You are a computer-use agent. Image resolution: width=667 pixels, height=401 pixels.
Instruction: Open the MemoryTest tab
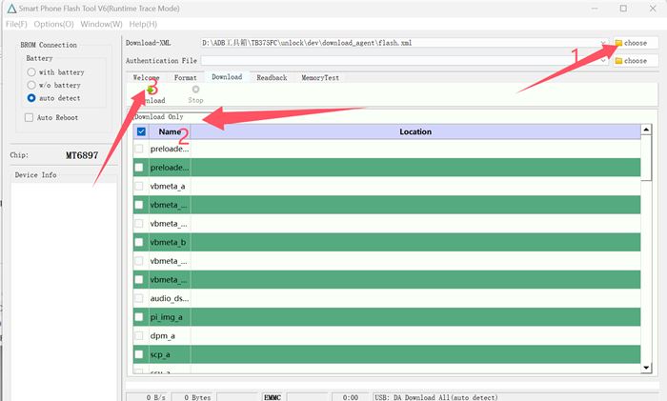[x=320, y=77]
